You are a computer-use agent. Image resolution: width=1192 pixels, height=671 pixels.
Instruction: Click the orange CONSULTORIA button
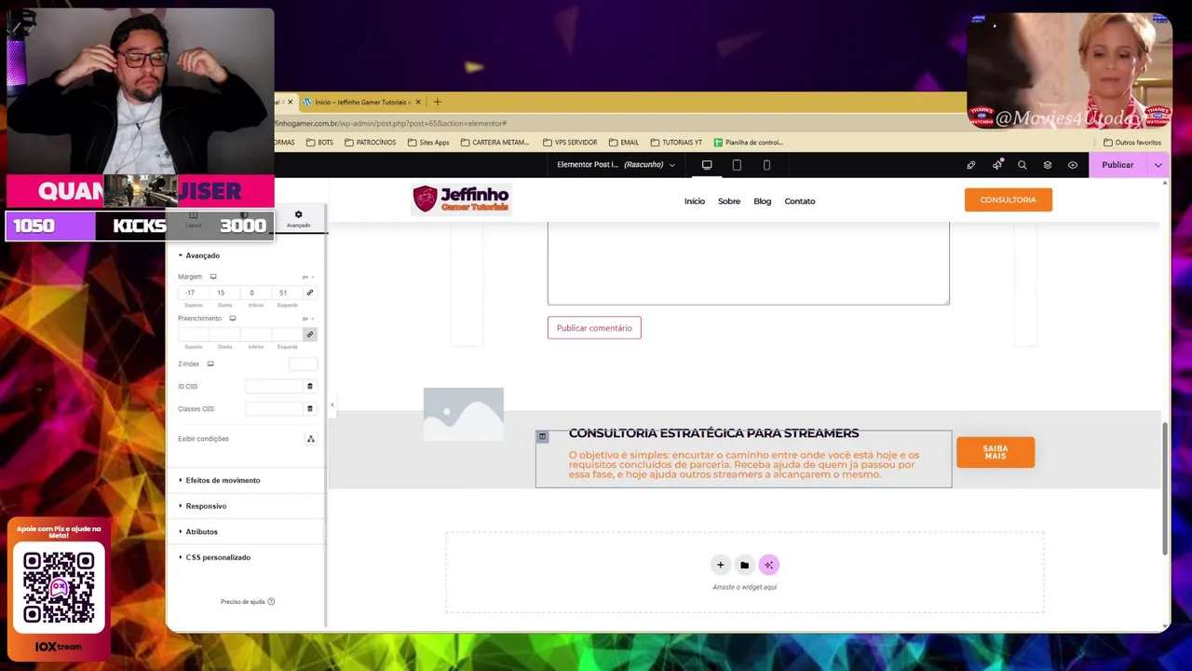point(1009,199)
